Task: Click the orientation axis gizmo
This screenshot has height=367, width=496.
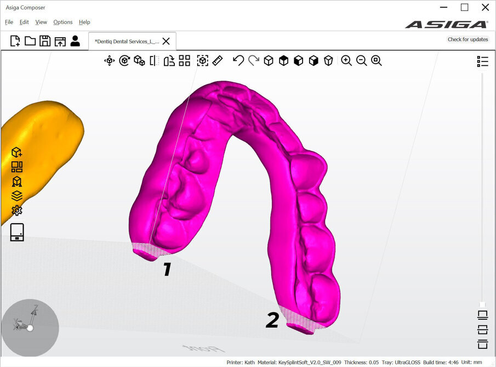Action: pos(30,328)
